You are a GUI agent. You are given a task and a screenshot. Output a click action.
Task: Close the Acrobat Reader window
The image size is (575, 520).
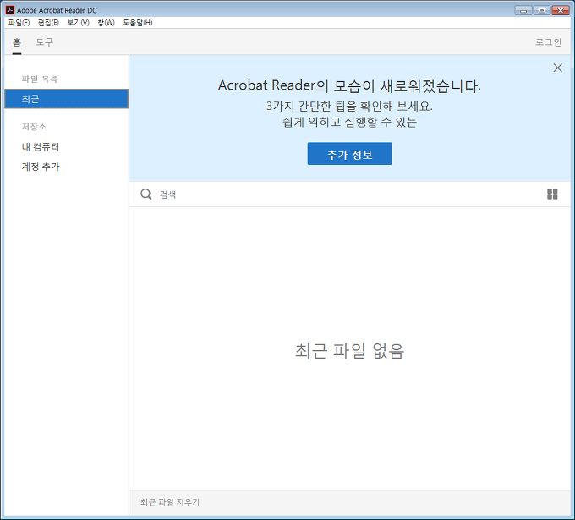point(561,10)
